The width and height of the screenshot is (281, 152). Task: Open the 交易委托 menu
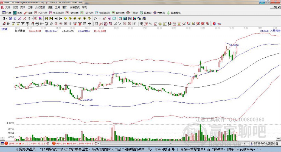point(75,7)
